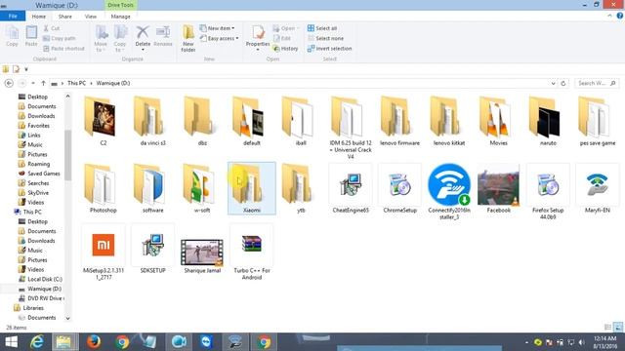
Task: Open the New item dropdown
Action: coord(217,28)
